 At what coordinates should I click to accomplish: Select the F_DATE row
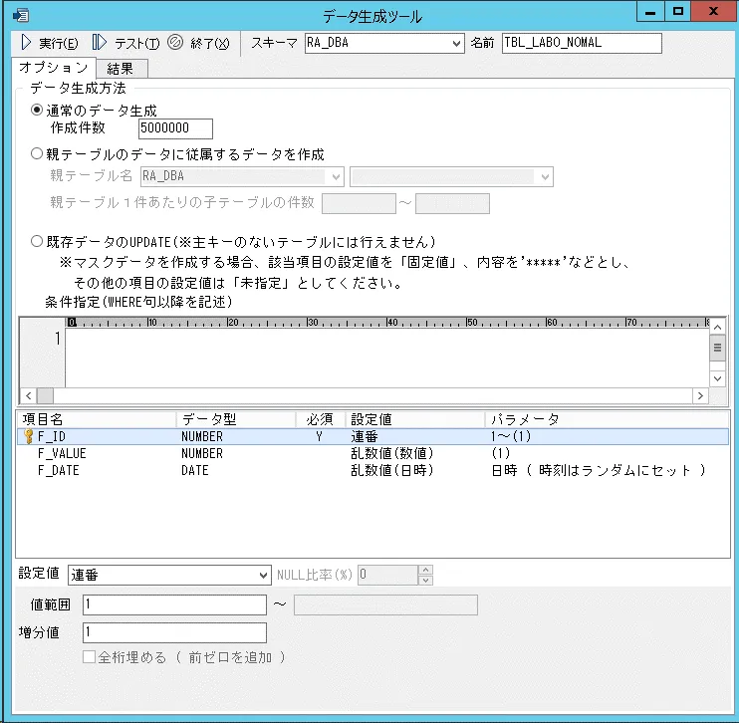[x=373, y=470]
